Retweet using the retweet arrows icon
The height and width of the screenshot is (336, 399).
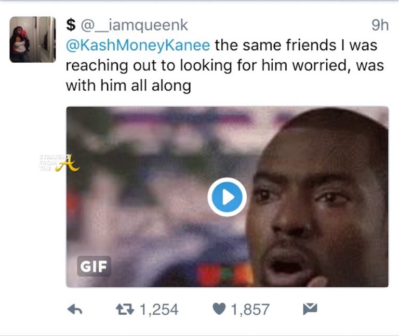(x=125, y=309)
